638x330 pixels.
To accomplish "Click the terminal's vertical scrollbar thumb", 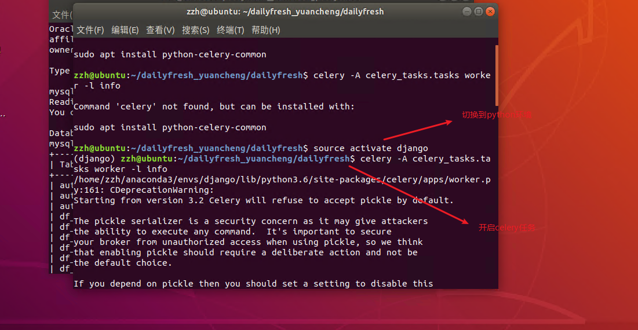I will coord(497,75).
